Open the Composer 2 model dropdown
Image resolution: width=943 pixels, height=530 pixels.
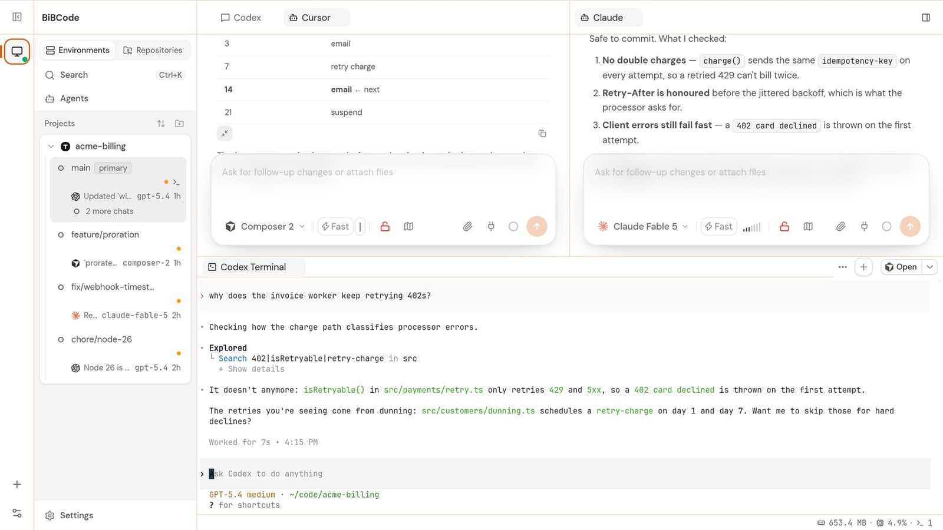tap(265, 226)
